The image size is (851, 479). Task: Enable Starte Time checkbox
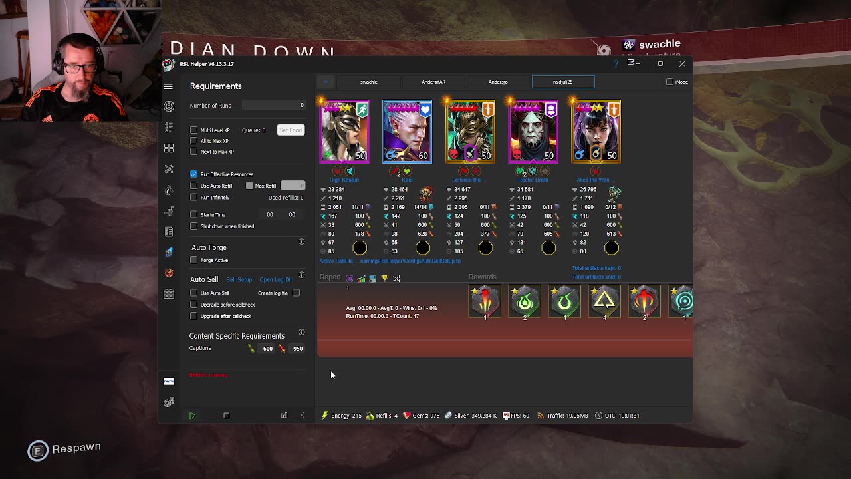(x=194, y=215)
